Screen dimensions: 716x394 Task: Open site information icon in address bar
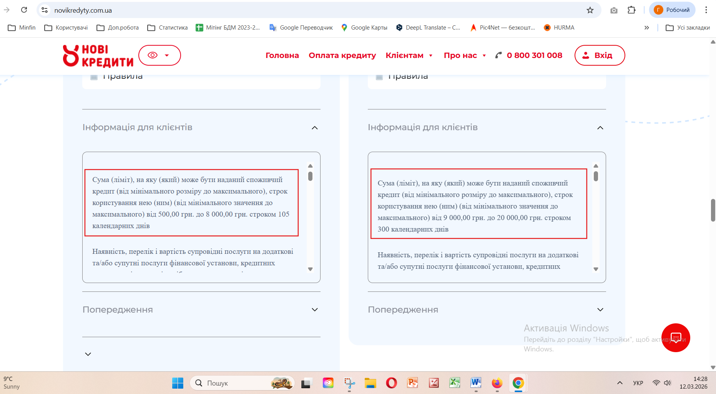pos(45,10)
